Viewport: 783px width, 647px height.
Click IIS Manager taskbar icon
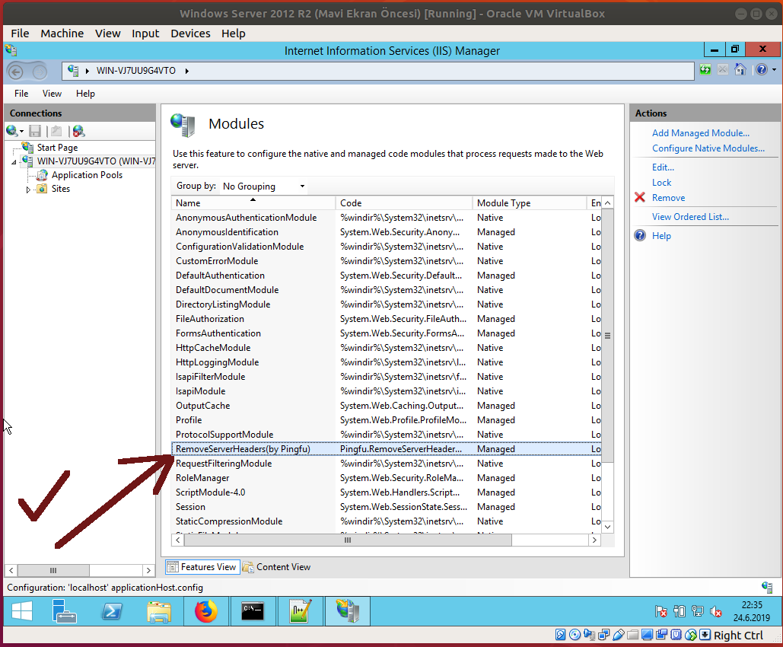point(348,610)
